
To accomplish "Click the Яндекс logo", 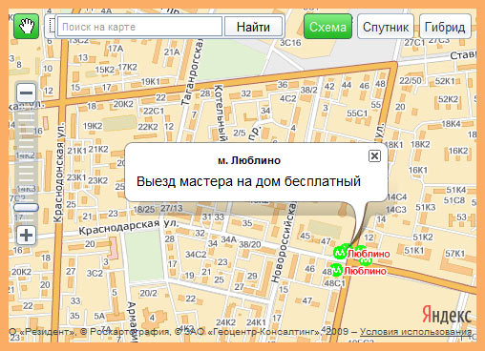I will pos(447,315).
